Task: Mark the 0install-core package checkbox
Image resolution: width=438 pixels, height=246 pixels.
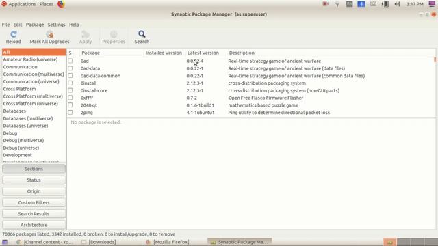Action: pos(70,90)
